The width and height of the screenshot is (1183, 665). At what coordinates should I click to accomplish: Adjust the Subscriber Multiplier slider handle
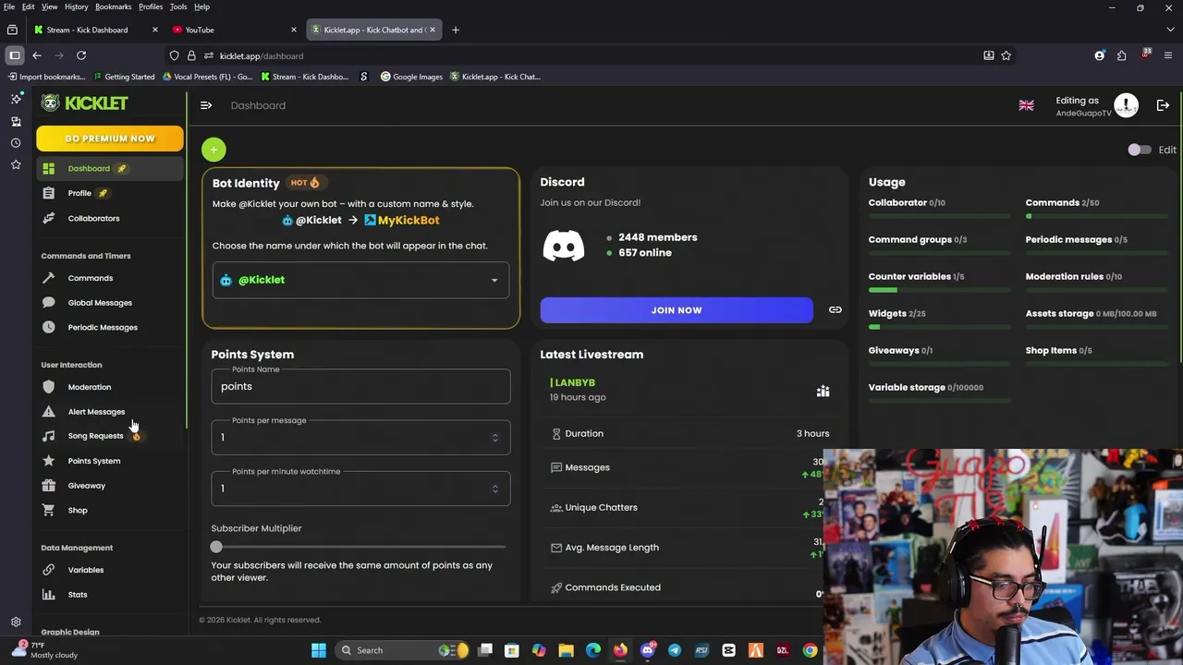pos(216,547)
